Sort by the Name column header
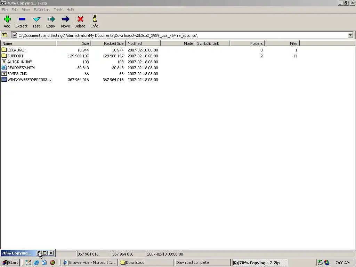The image size is (356, 267). 28,43
